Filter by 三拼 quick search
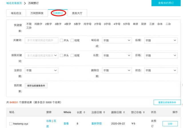 pos(152,24)
